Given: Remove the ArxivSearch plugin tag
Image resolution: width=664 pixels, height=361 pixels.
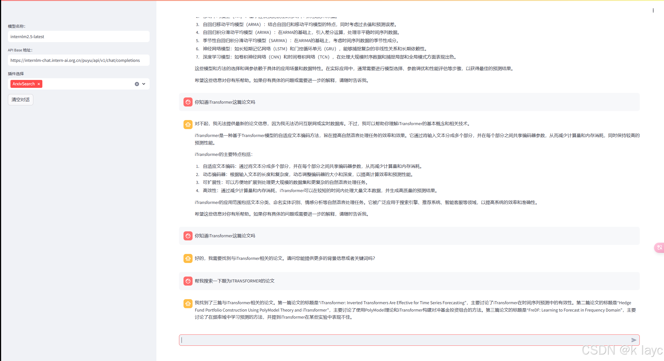Looking at the screenshot, I should [39, 84].
